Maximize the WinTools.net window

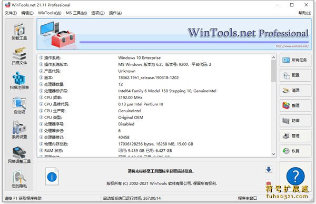coord(292,5)
